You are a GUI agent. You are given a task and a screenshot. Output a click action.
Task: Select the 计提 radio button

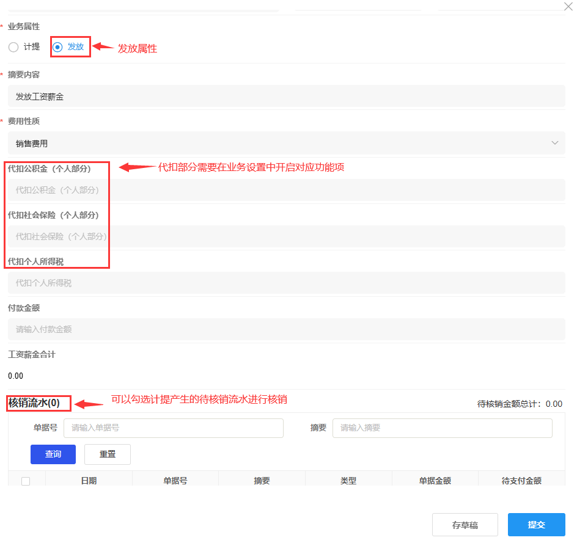point(14,47)
